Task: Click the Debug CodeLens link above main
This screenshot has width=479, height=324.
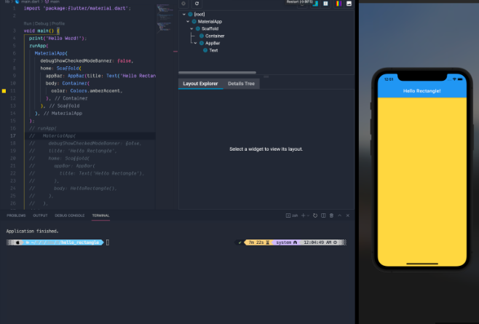Action: [x=41, y=23]
